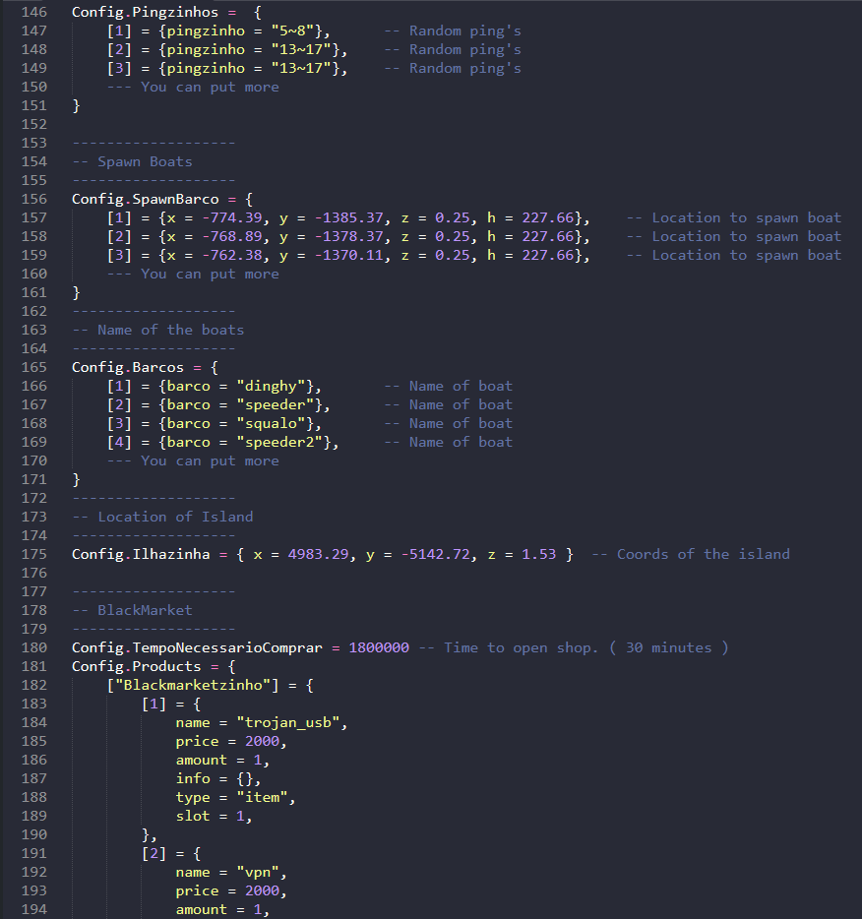
Task: Click line number 194 in the gutter
Action: tap(34, 909)
